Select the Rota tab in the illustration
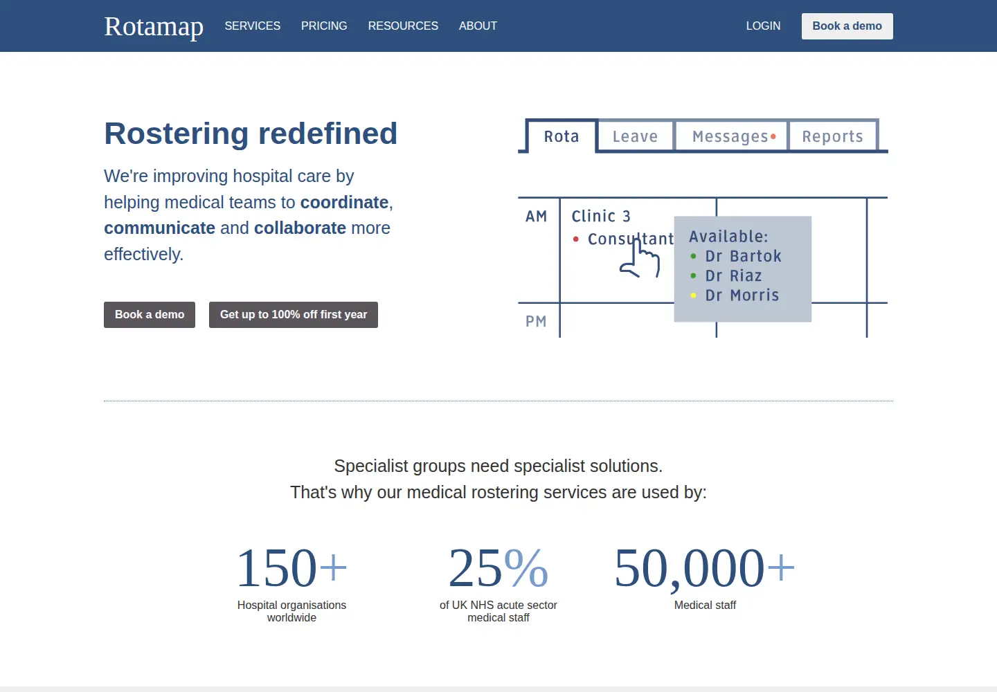 [562, 136]
